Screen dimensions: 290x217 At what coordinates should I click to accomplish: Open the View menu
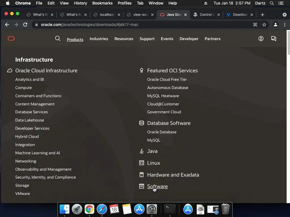[64, 3]
